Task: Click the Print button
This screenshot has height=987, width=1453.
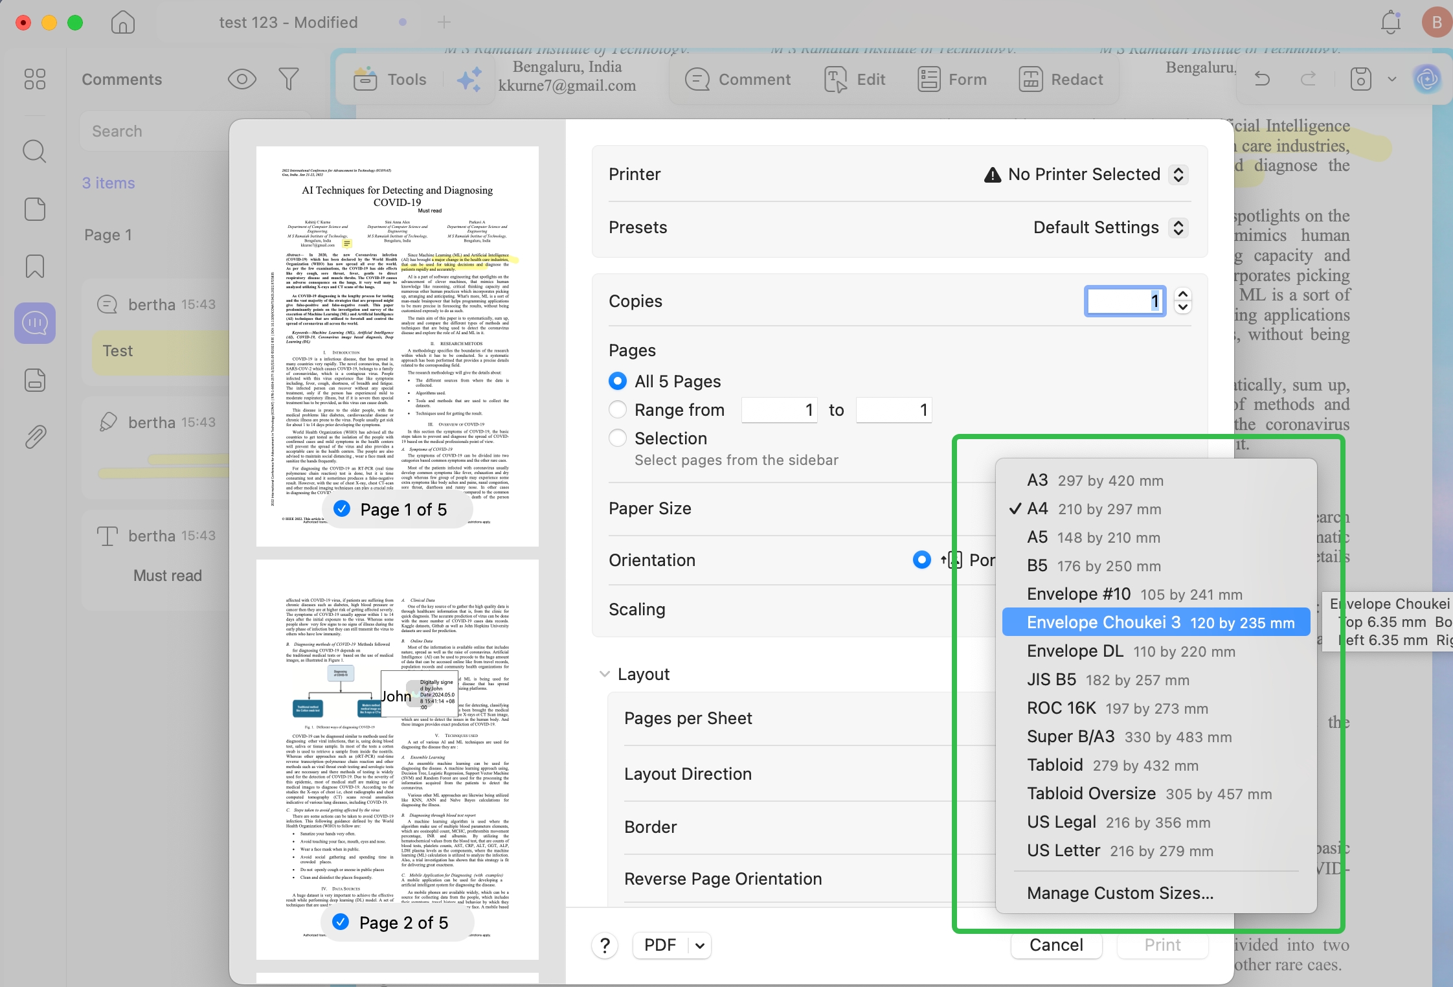Action: [1162, 945]
